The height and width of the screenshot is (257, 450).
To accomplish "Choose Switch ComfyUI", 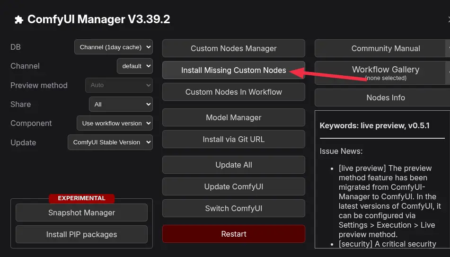I will click(x=233, y=208).
